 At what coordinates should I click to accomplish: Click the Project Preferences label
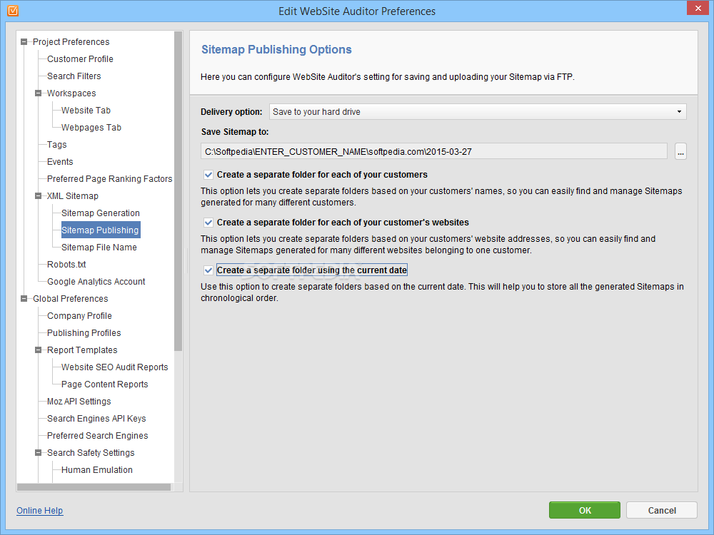[x=71, y=42]
